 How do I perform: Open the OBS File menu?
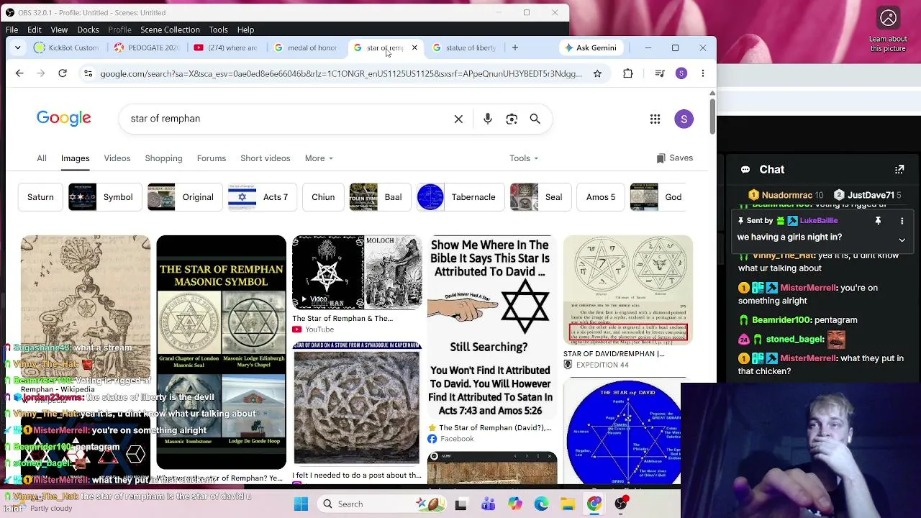pos(12,29)
